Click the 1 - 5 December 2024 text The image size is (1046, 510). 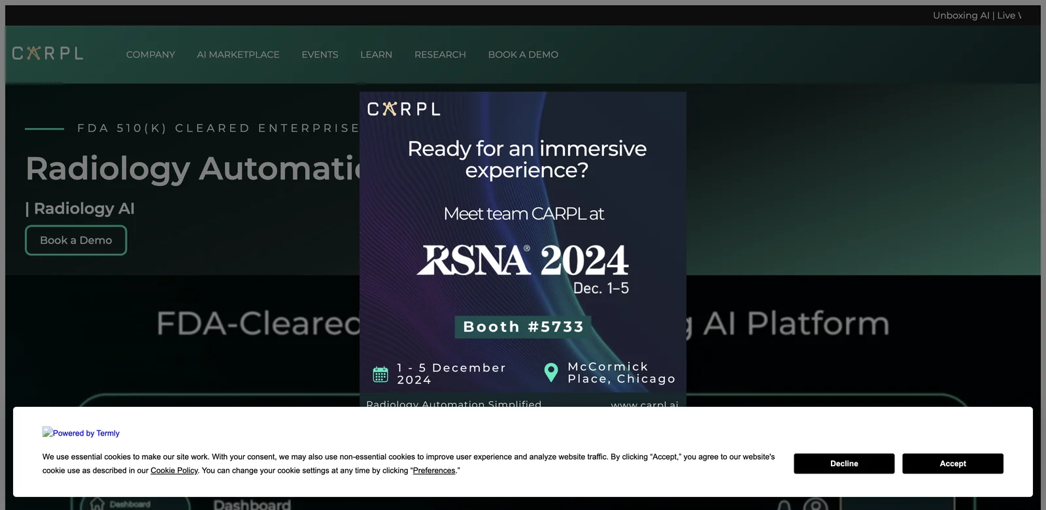point(452,374)
